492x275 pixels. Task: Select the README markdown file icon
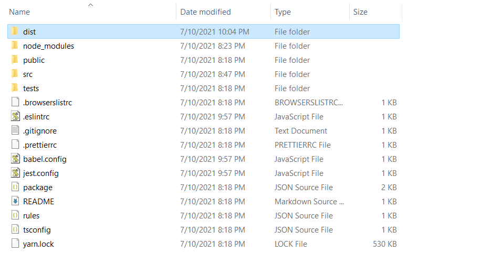pyautogui.click(x=15, y=201)
